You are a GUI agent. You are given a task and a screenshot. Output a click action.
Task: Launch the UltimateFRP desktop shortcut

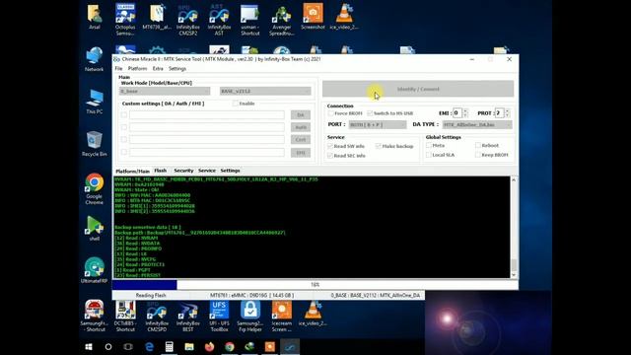(95, 270)
